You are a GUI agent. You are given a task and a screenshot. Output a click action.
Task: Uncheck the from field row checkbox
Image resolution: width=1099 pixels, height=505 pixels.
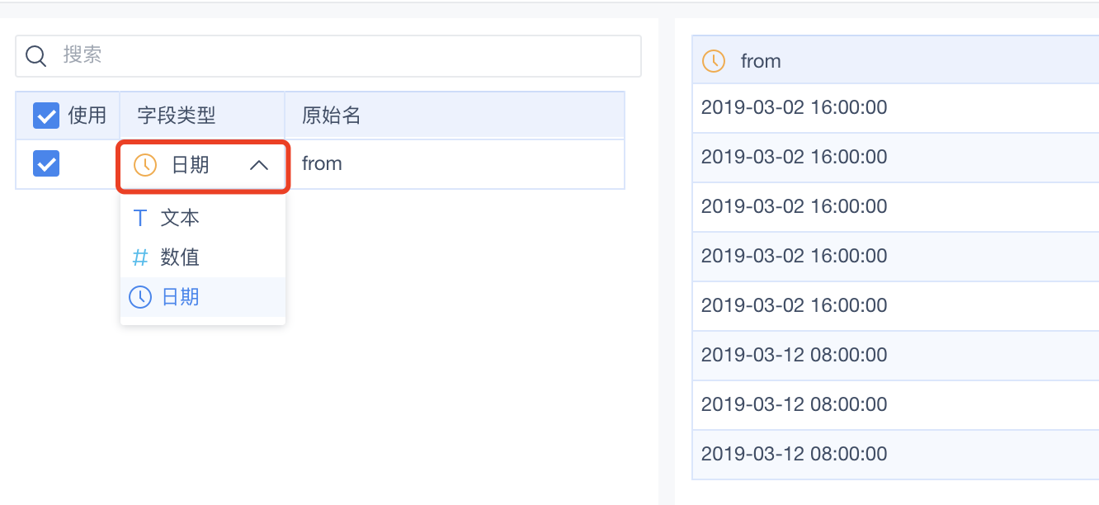click(x=46, y=163)
